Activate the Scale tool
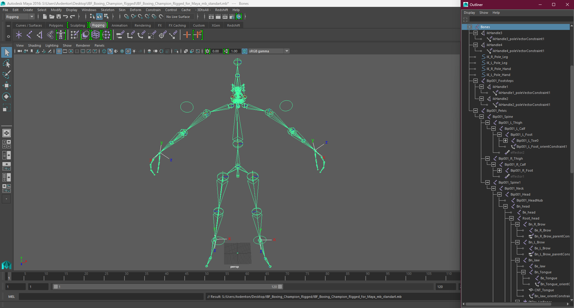Screen dimensions: 574x308 [x=7, y=107]
